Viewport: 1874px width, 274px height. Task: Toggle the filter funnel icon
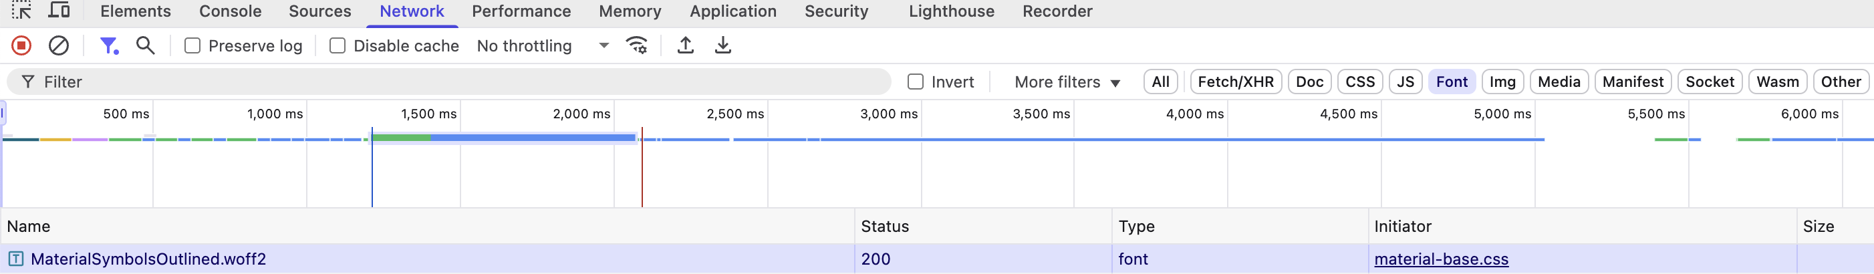[109, 46]
